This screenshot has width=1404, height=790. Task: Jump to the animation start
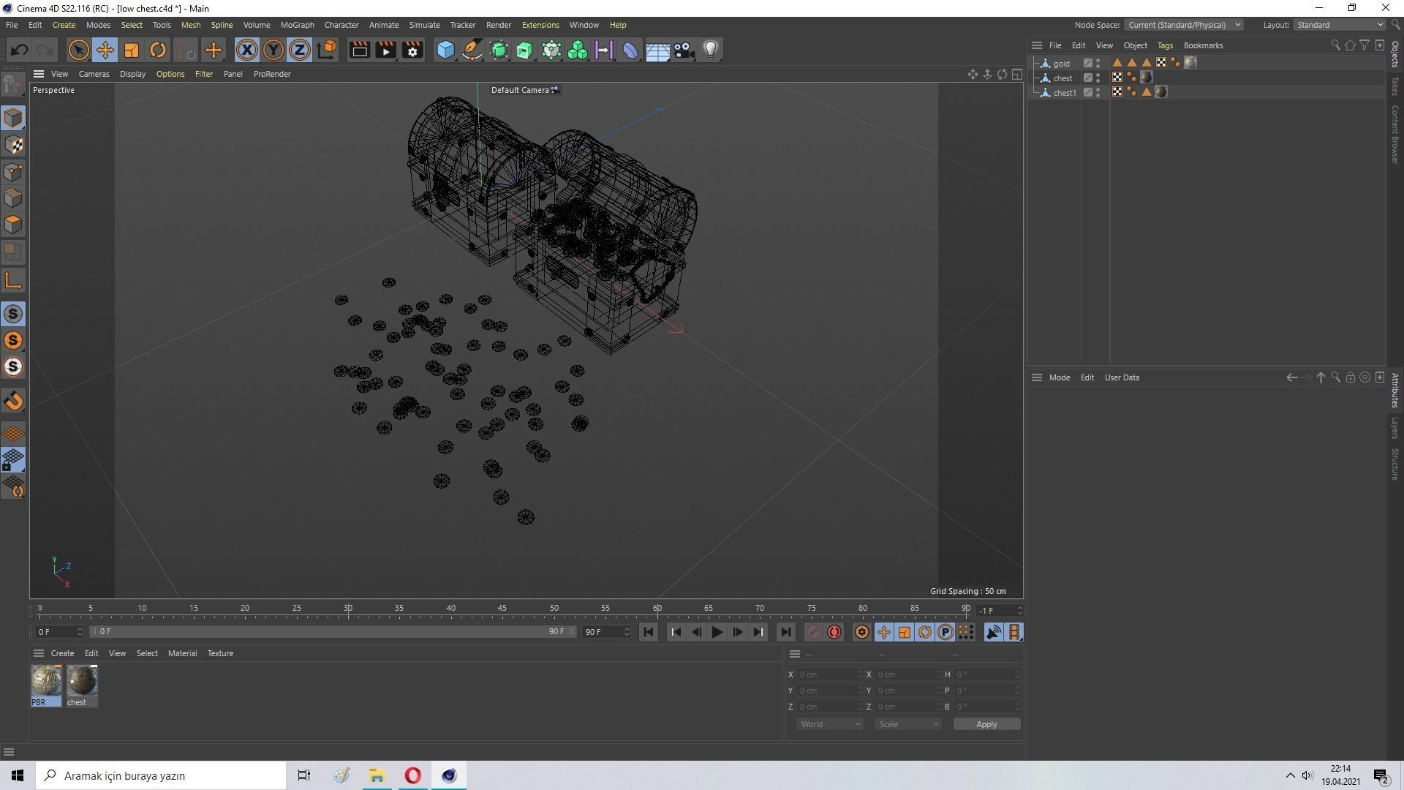648,632
